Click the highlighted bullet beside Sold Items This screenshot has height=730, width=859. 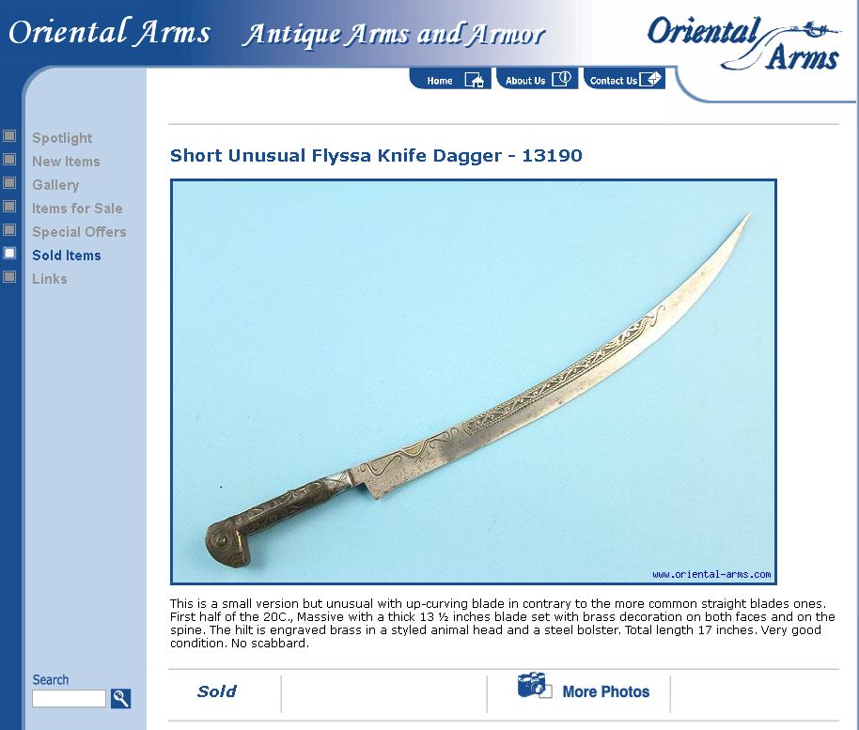9,253
